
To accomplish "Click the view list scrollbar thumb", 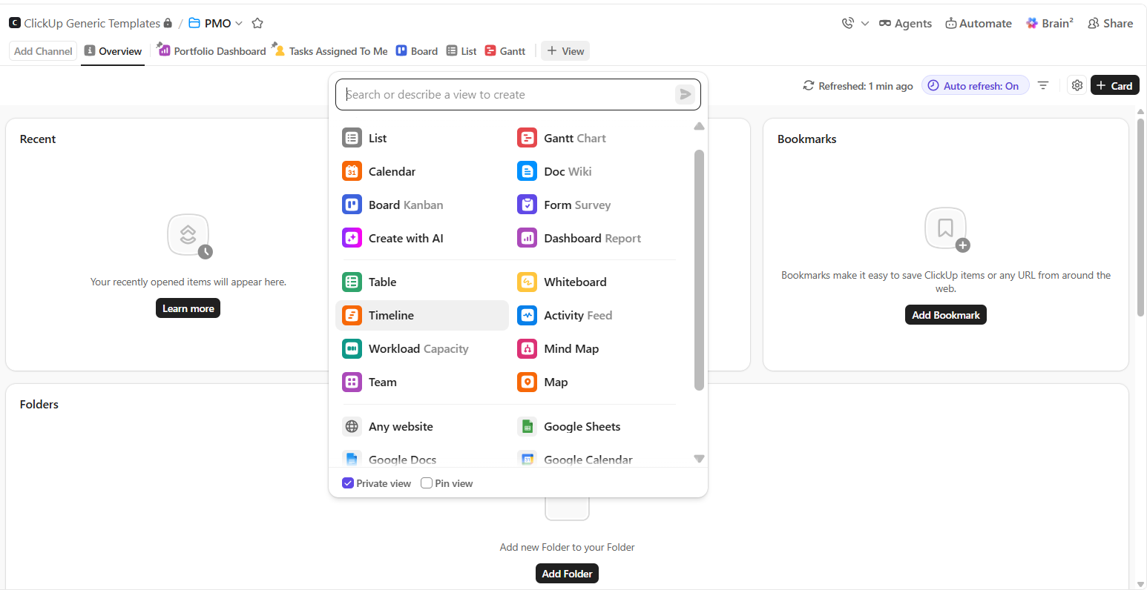I will (x=699, y=270).
